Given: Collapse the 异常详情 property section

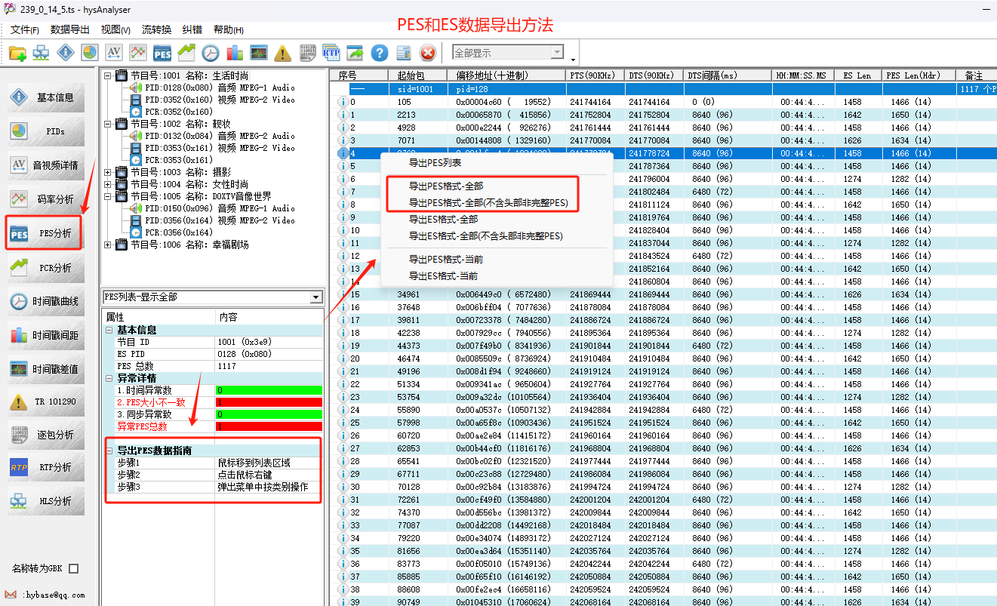Looking at the screenshot, I should click(109, 378).
